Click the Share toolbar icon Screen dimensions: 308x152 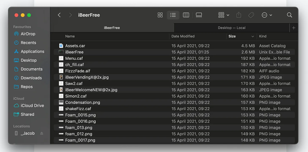[239, 15]
